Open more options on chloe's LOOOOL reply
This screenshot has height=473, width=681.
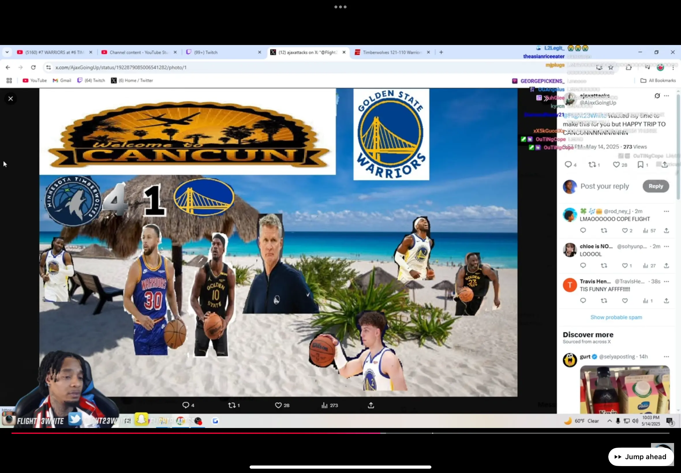[667, 247]
